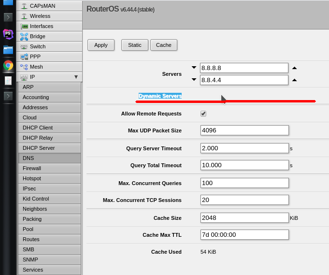
Task: Click the Cache Size field
Action: pyautogui.click(x=244, y=217)
